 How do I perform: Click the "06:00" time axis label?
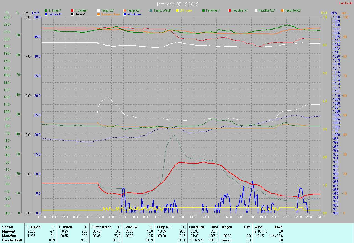[x=112, y=217]
